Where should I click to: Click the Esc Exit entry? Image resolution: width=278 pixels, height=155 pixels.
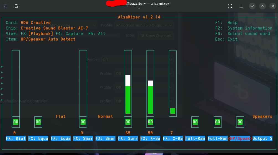(x=226, y=39)
